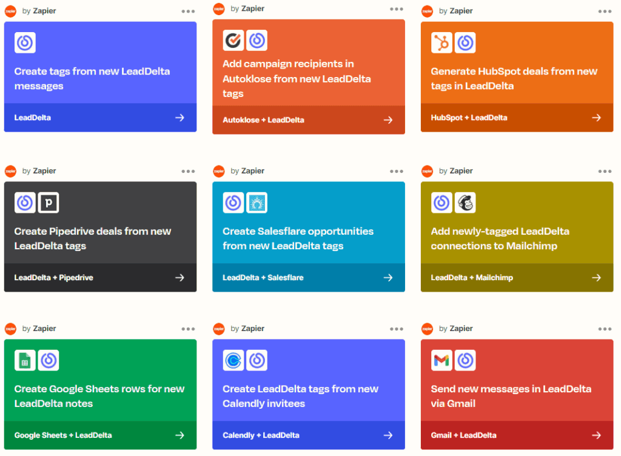Click 'Google Sheets + LeadDelta' footer label
621x456 pixels.
point(63,435)
